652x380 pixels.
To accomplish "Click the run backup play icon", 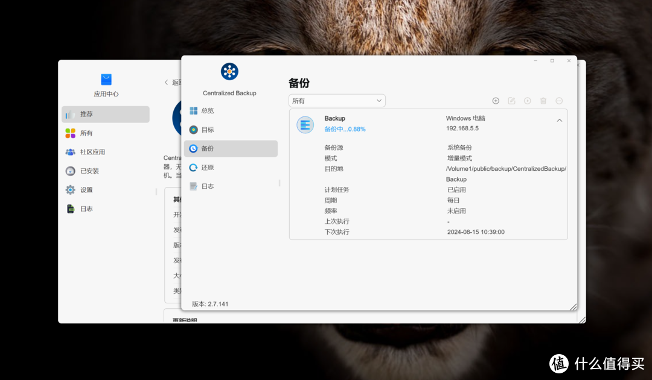I will 527,101.
